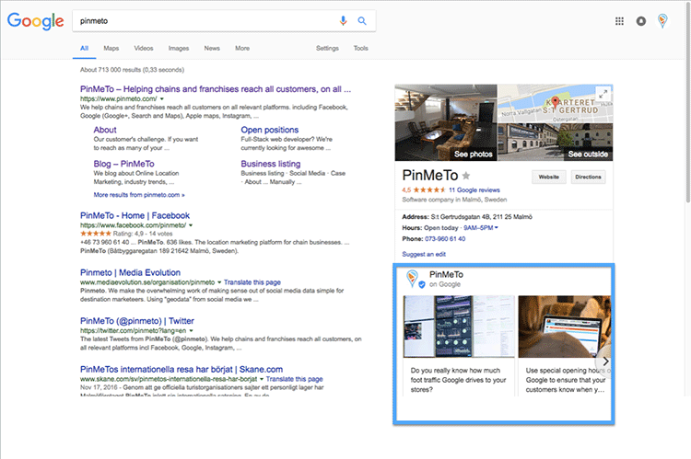Open the map thumbnail of S:t Gertrud
The width and height of the screenshot is (691, 459).
coord(556,104)
